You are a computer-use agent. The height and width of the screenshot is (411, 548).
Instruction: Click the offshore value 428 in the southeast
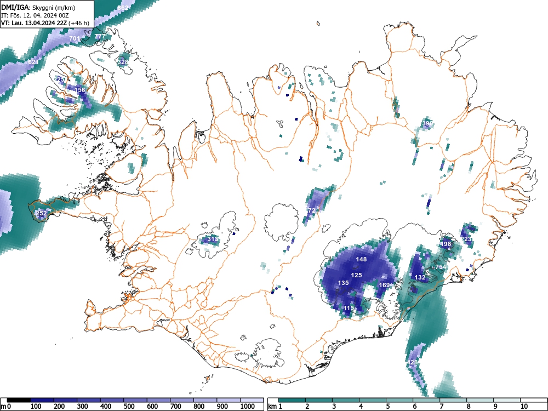[x=413, y=362]
